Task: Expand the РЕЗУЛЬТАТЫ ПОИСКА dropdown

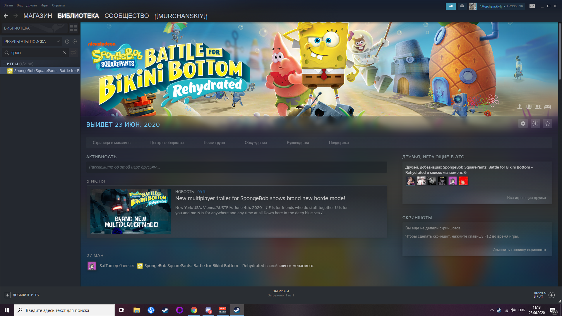Action: coord(32,42)
